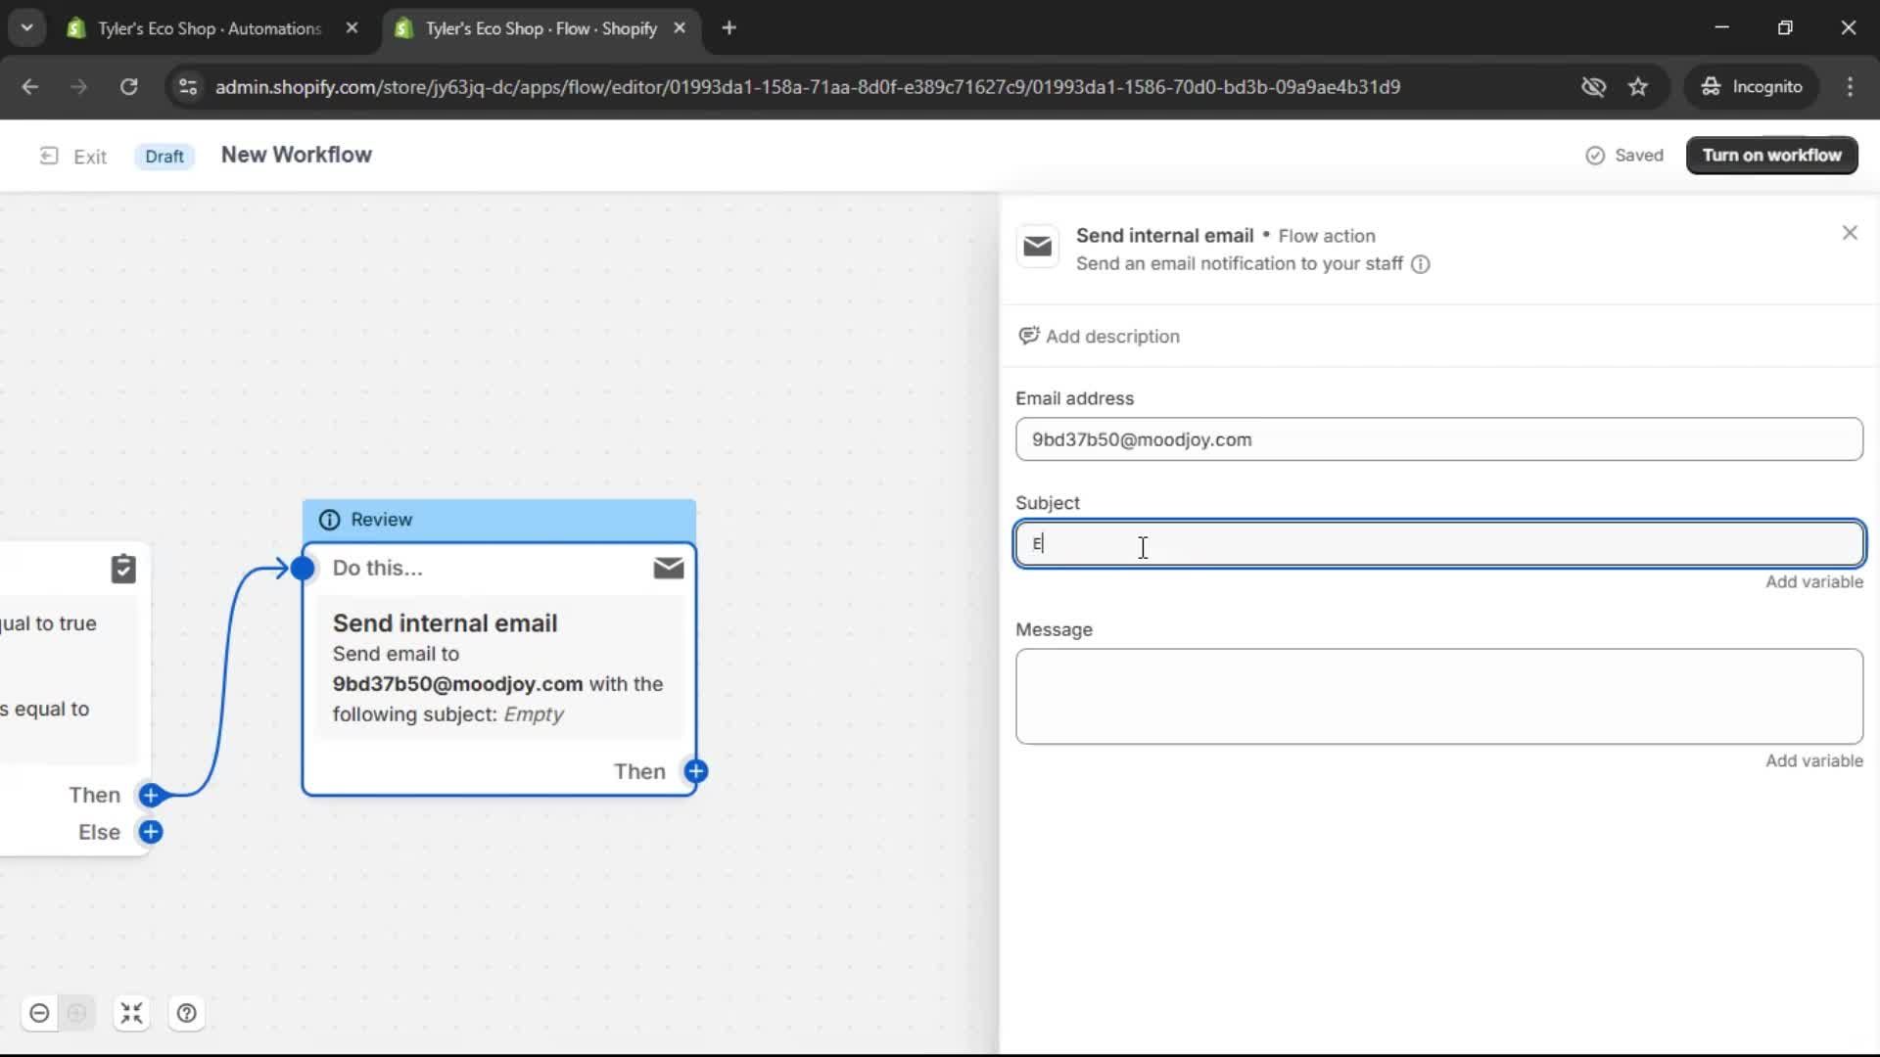
Task: Fit workflow to screen
Action: (x=132, y=1013)
